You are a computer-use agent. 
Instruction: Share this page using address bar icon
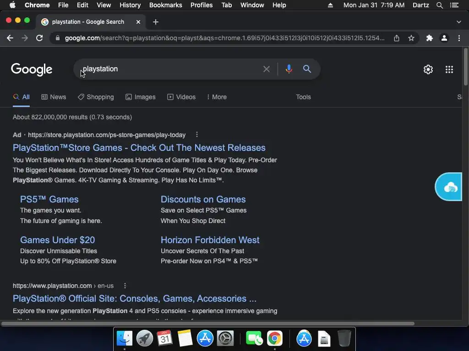pyautogui.click(x=397, y=38)
